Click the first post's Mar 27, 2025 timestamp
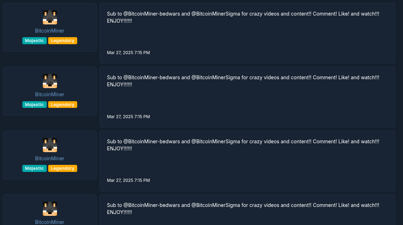Viewport: 403px width, 225px height. 128,53
